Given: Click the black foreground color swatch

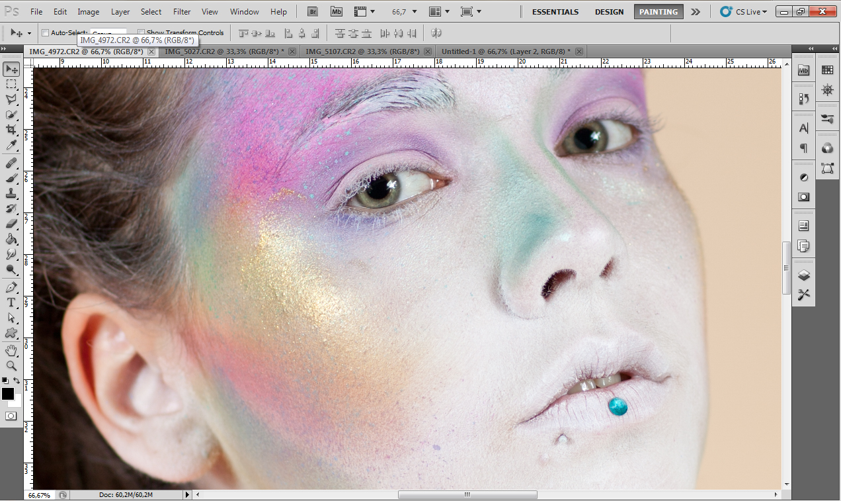Looking at the screenshot, I should (8, 394).
